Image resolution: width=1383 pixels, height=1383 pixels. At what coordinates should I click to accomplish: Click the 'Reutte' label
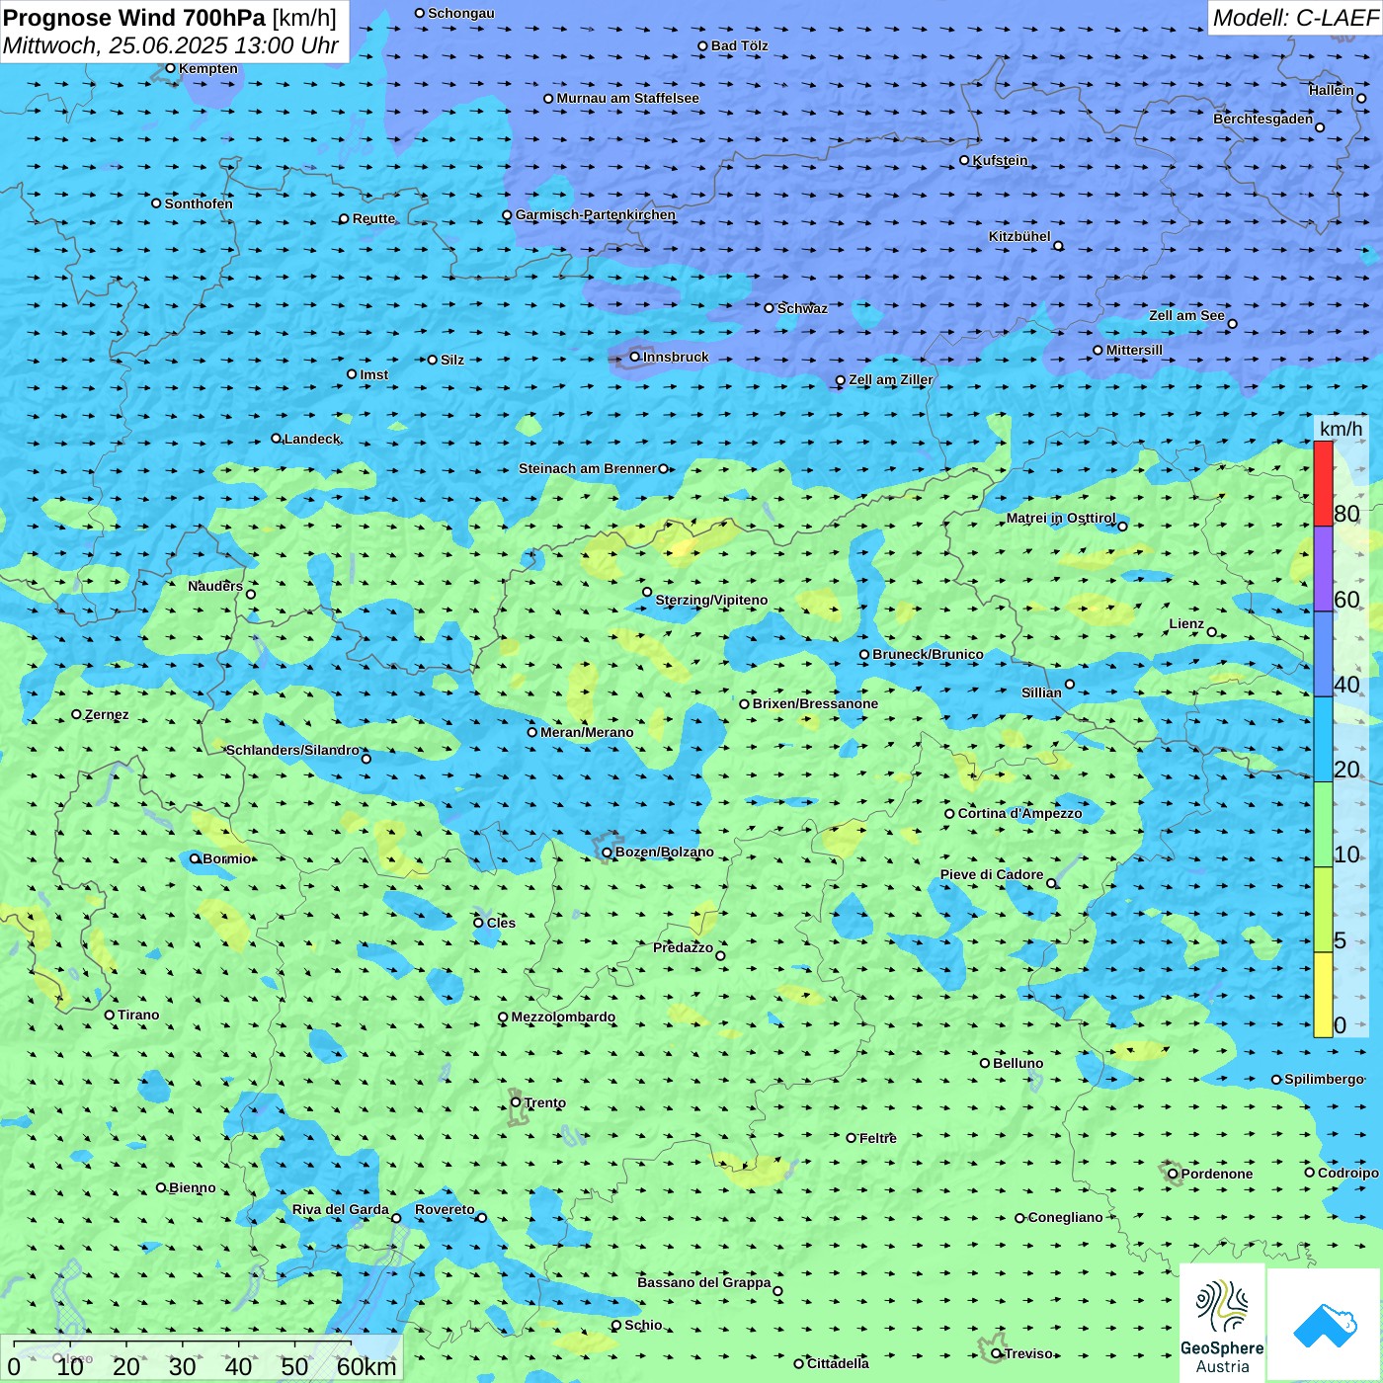click(373, 218)
